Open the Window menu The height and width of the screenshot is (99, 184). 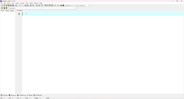(36, 3)
